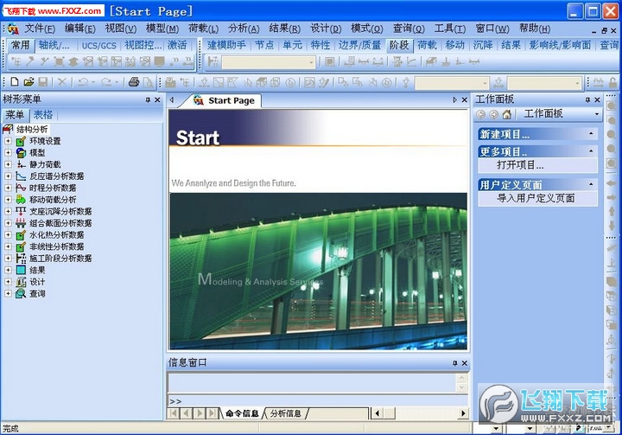
Task: Open the 分析(A) menu
Action: tap(243, 29)
